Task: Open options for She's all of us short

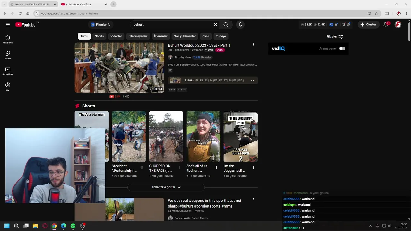Action: [216, 167]
